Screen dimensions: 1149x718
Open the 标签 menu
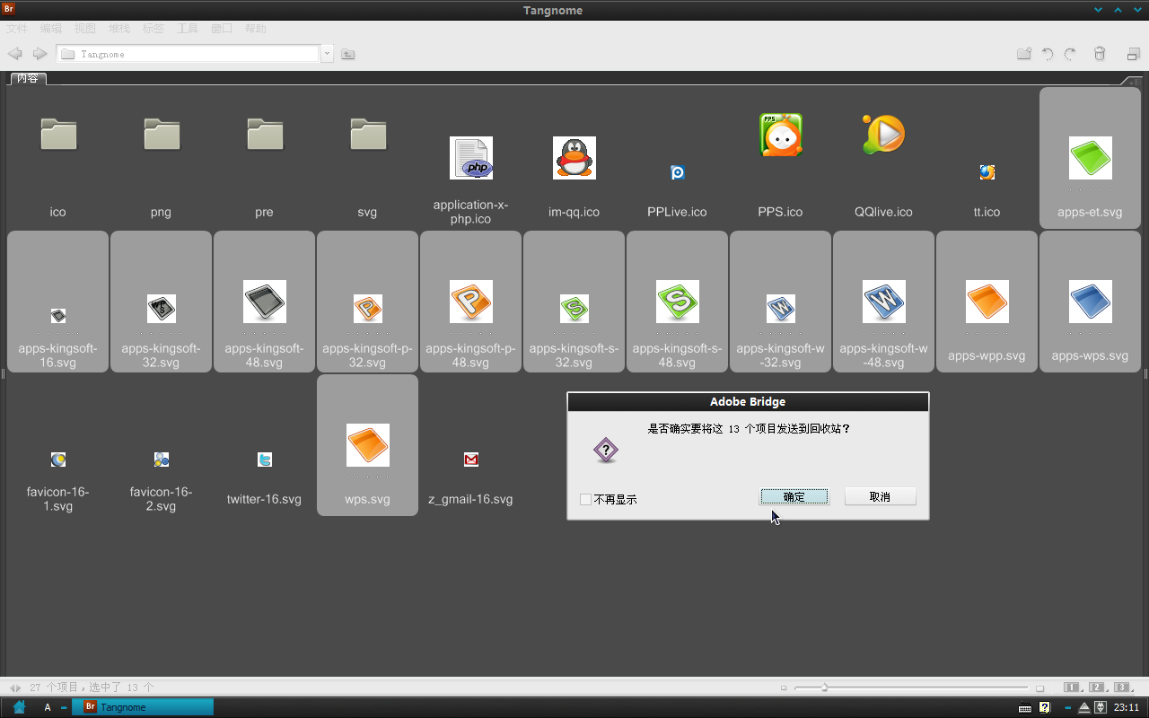click(153, 29)
